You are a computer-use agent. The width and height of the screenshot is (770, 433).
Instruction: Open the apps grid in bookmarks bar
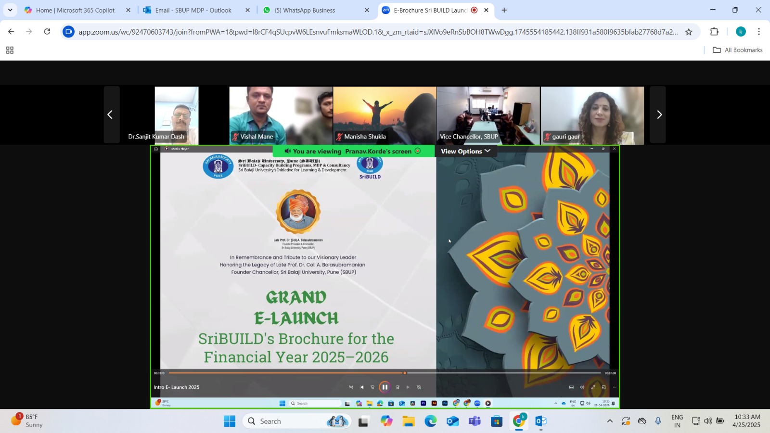10,50
